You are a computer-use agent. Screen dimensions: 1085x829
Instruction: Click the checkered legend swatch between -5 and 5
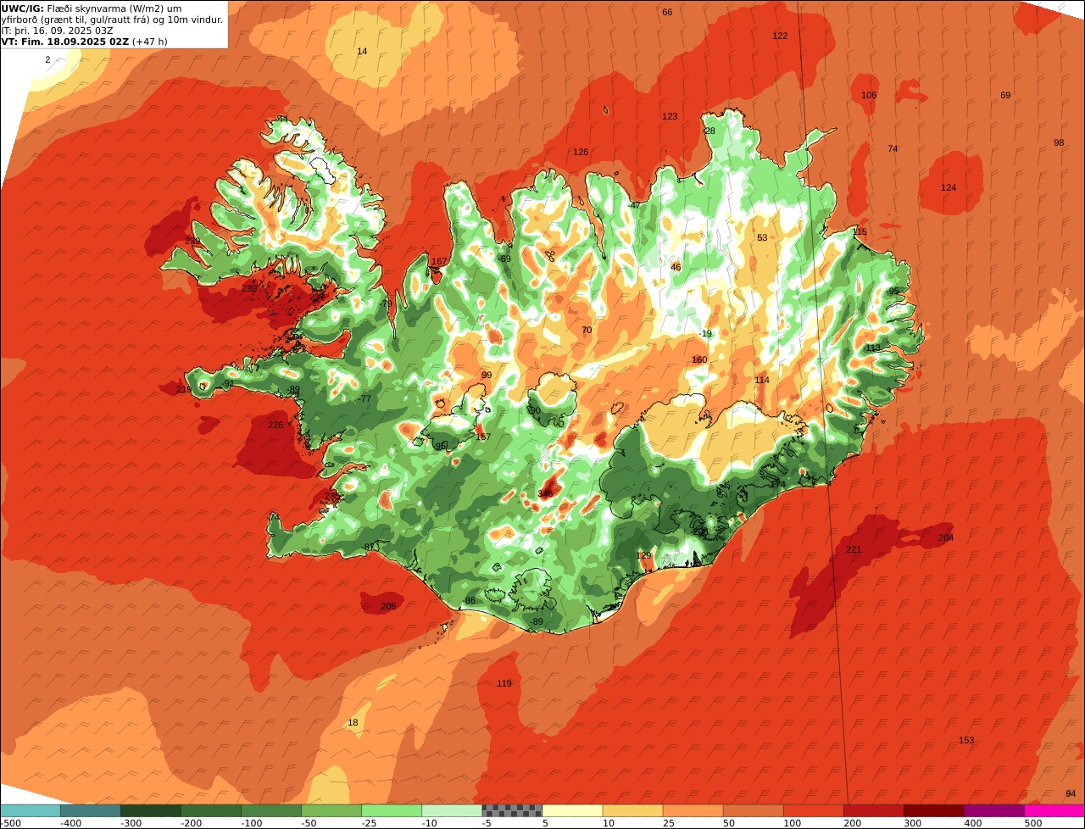coord(512,810)
